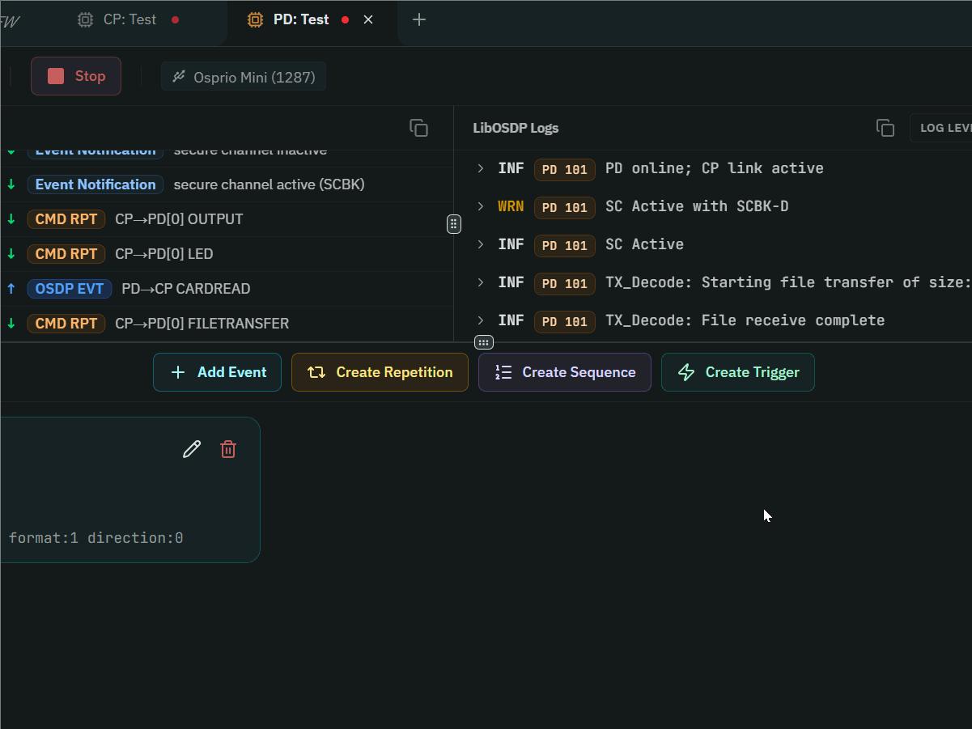Expand the 'Starting file transfer' log entry
The image size is (972, 729).
[x=480, y=282]
